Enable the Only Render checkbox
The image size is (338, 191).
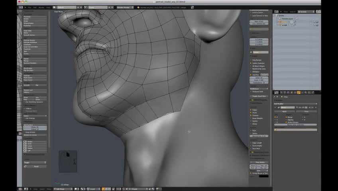click(251, 60)
